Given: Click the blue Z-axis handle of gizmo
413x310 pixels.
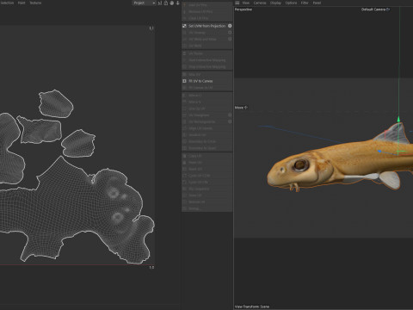Looking at the screenshot, I should (379, 152).
